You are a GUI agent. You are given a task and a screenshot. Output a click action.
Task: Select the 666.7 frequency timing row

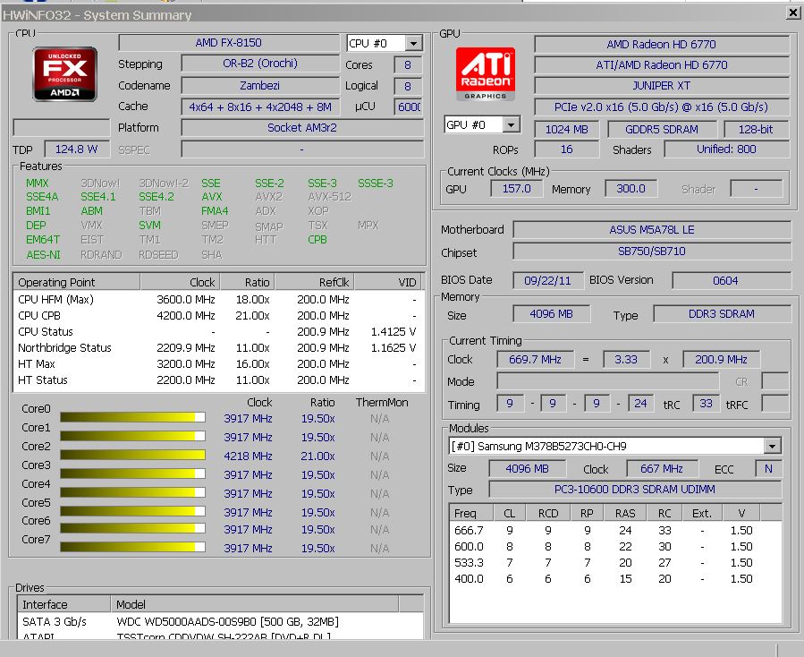(615, 530)
